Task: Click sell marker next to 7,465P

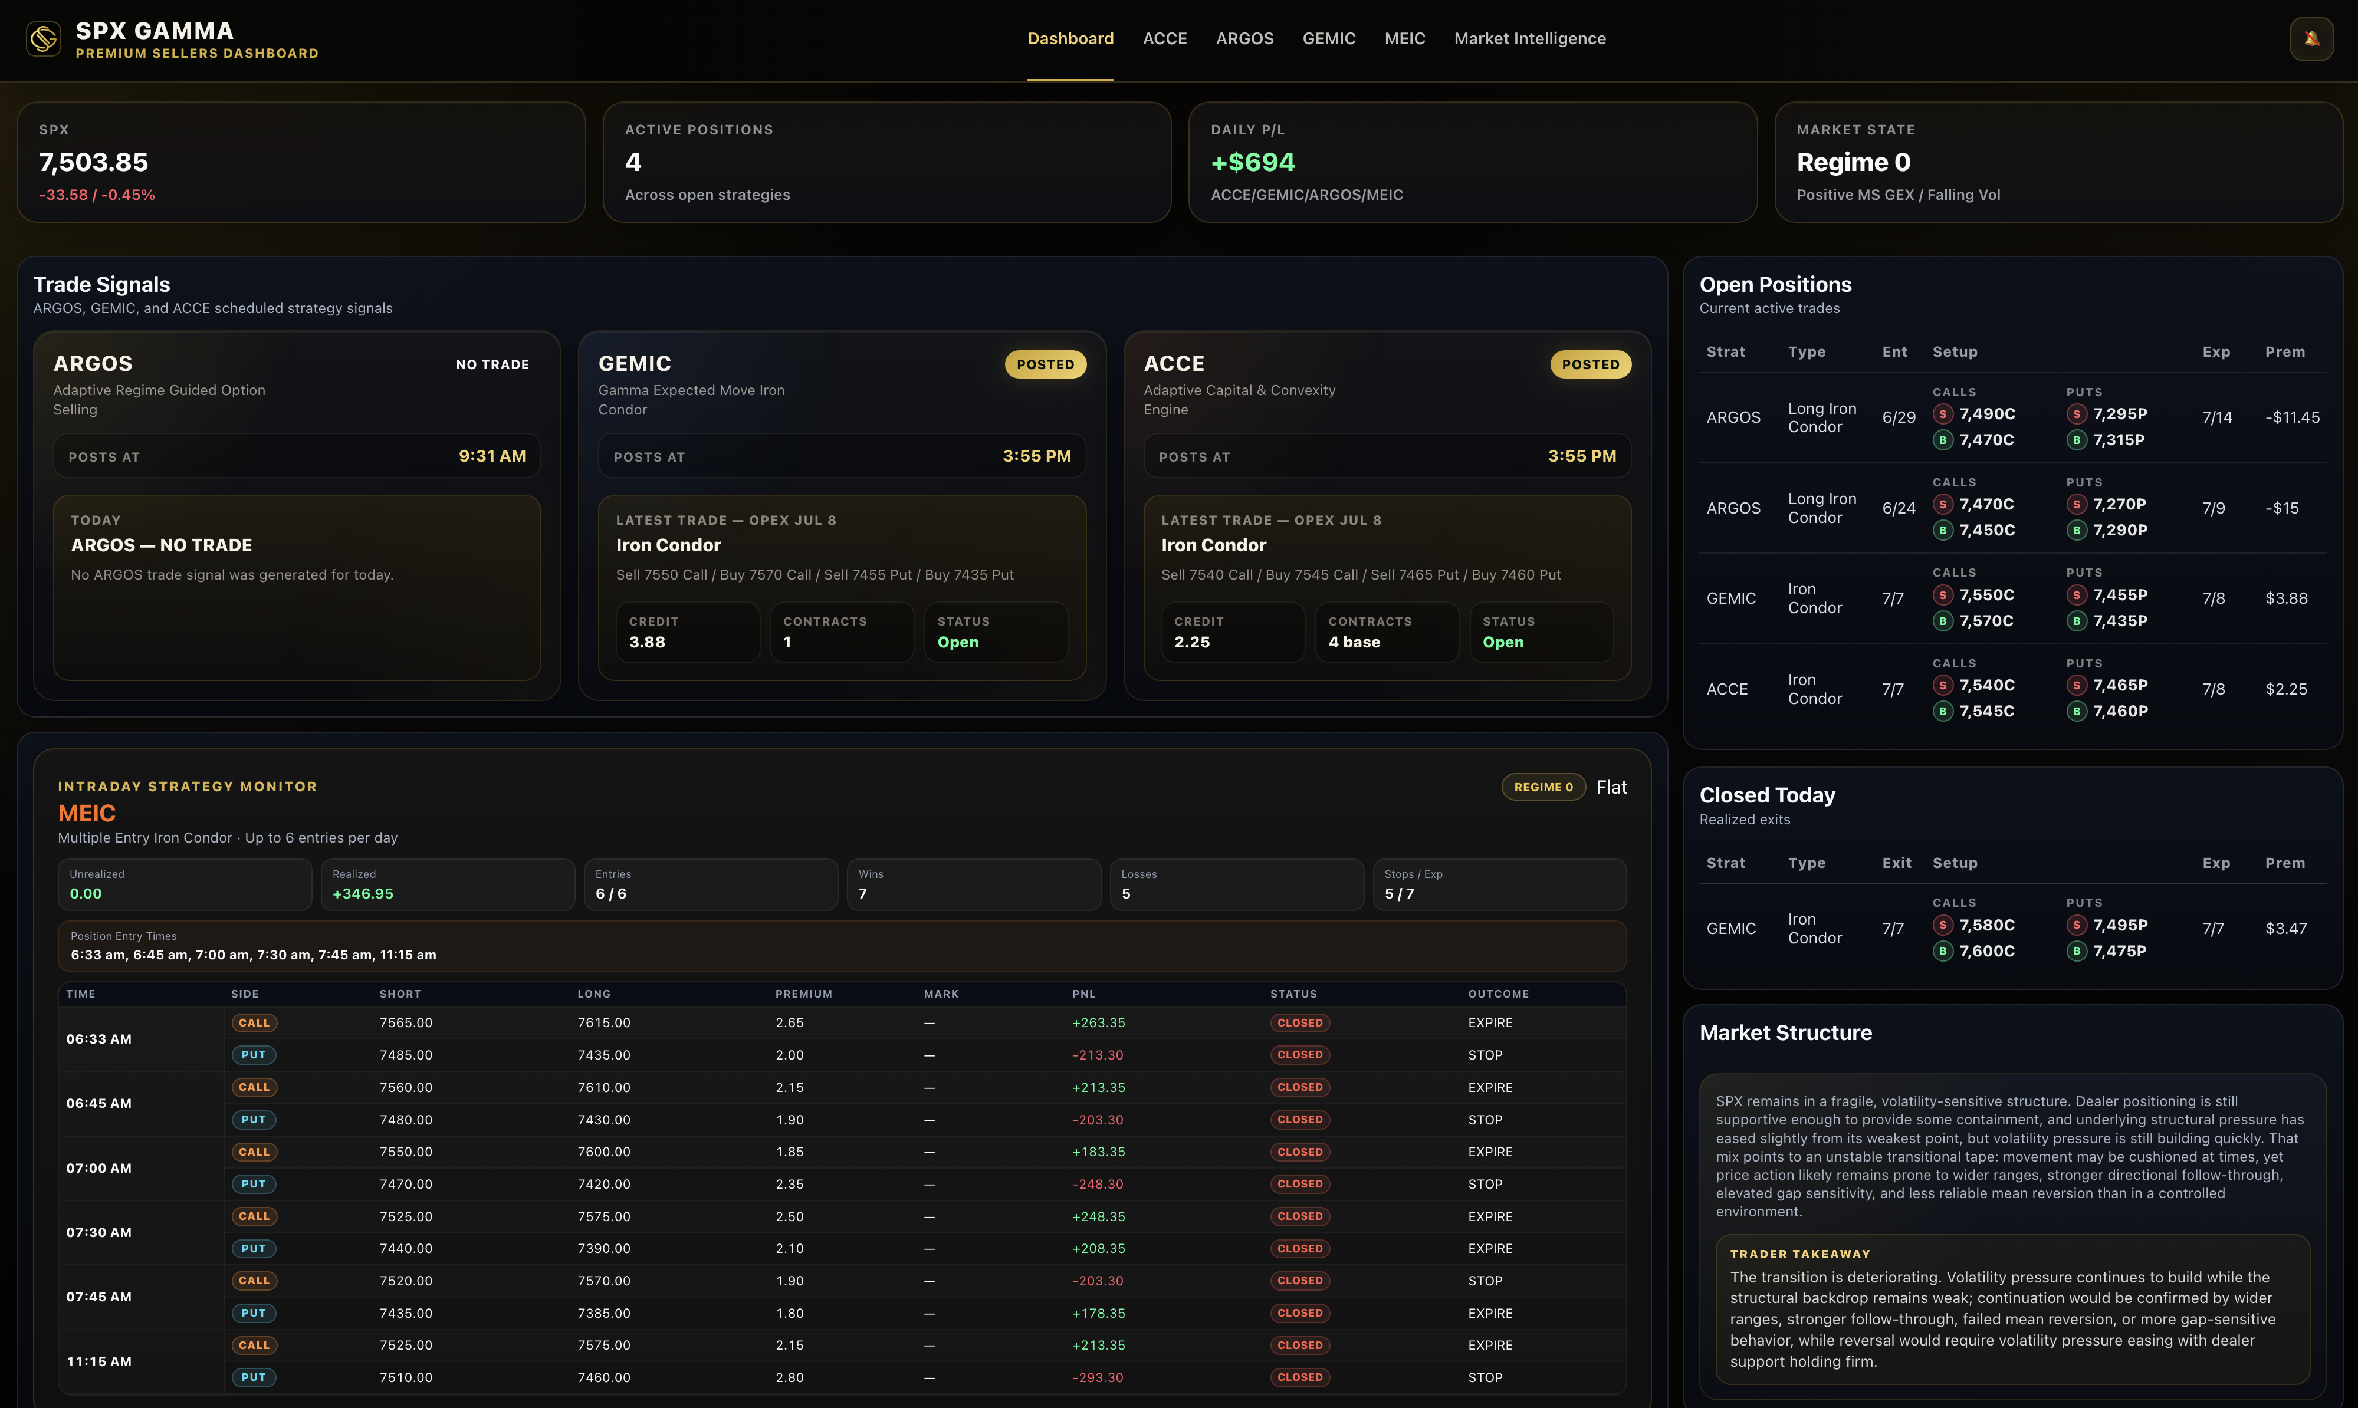Action: tap(2077, 685)
